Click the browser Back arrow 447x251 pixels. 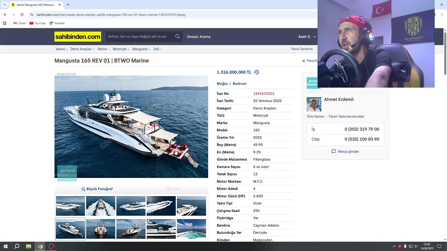click(5, 15)
